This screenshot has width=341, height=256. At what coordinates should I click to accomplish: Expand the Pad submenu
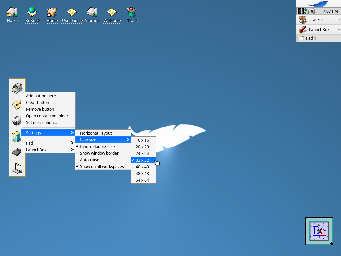pyautogui.click(x=48, y=143)
